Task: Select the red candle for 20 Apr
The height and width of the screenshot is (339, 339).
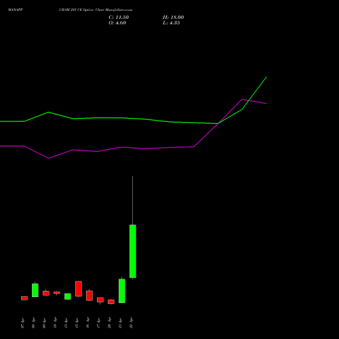Action: click(111, 302)
